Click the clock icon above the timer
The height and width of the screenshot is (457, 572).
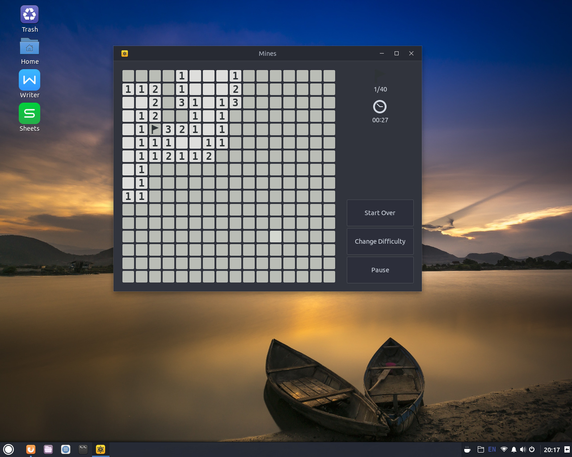(379, 107)
